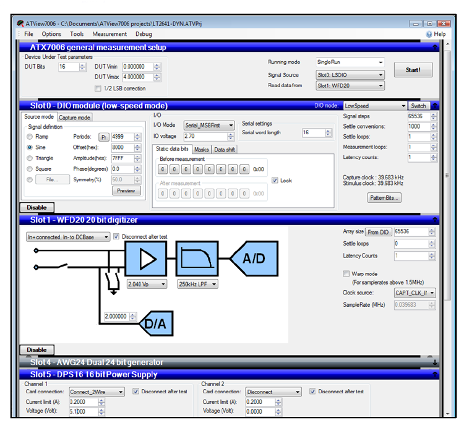This screenshot has height=433, width=469.
Task: Switch to the Data shift tab
Action: coord(225,150)
